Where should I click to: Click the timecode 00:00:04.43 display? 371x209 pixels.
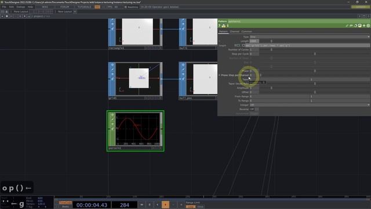click(x=92, y=205)
